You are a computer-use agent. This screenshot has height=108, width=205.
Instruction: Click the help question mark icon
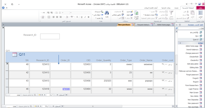pos(3,8)
